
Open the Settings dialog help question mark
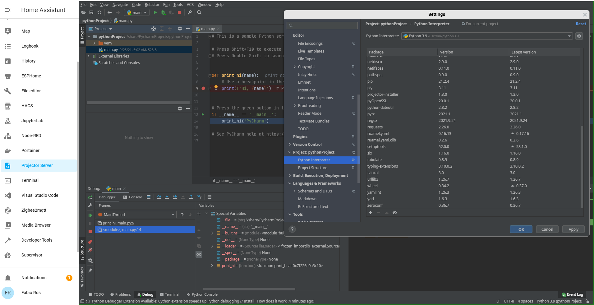point(292,229)
